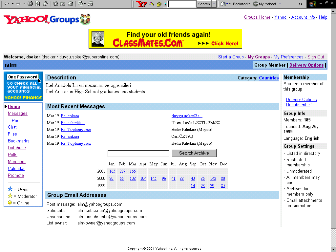Open the Help link at top right

[x=323, y=17]
